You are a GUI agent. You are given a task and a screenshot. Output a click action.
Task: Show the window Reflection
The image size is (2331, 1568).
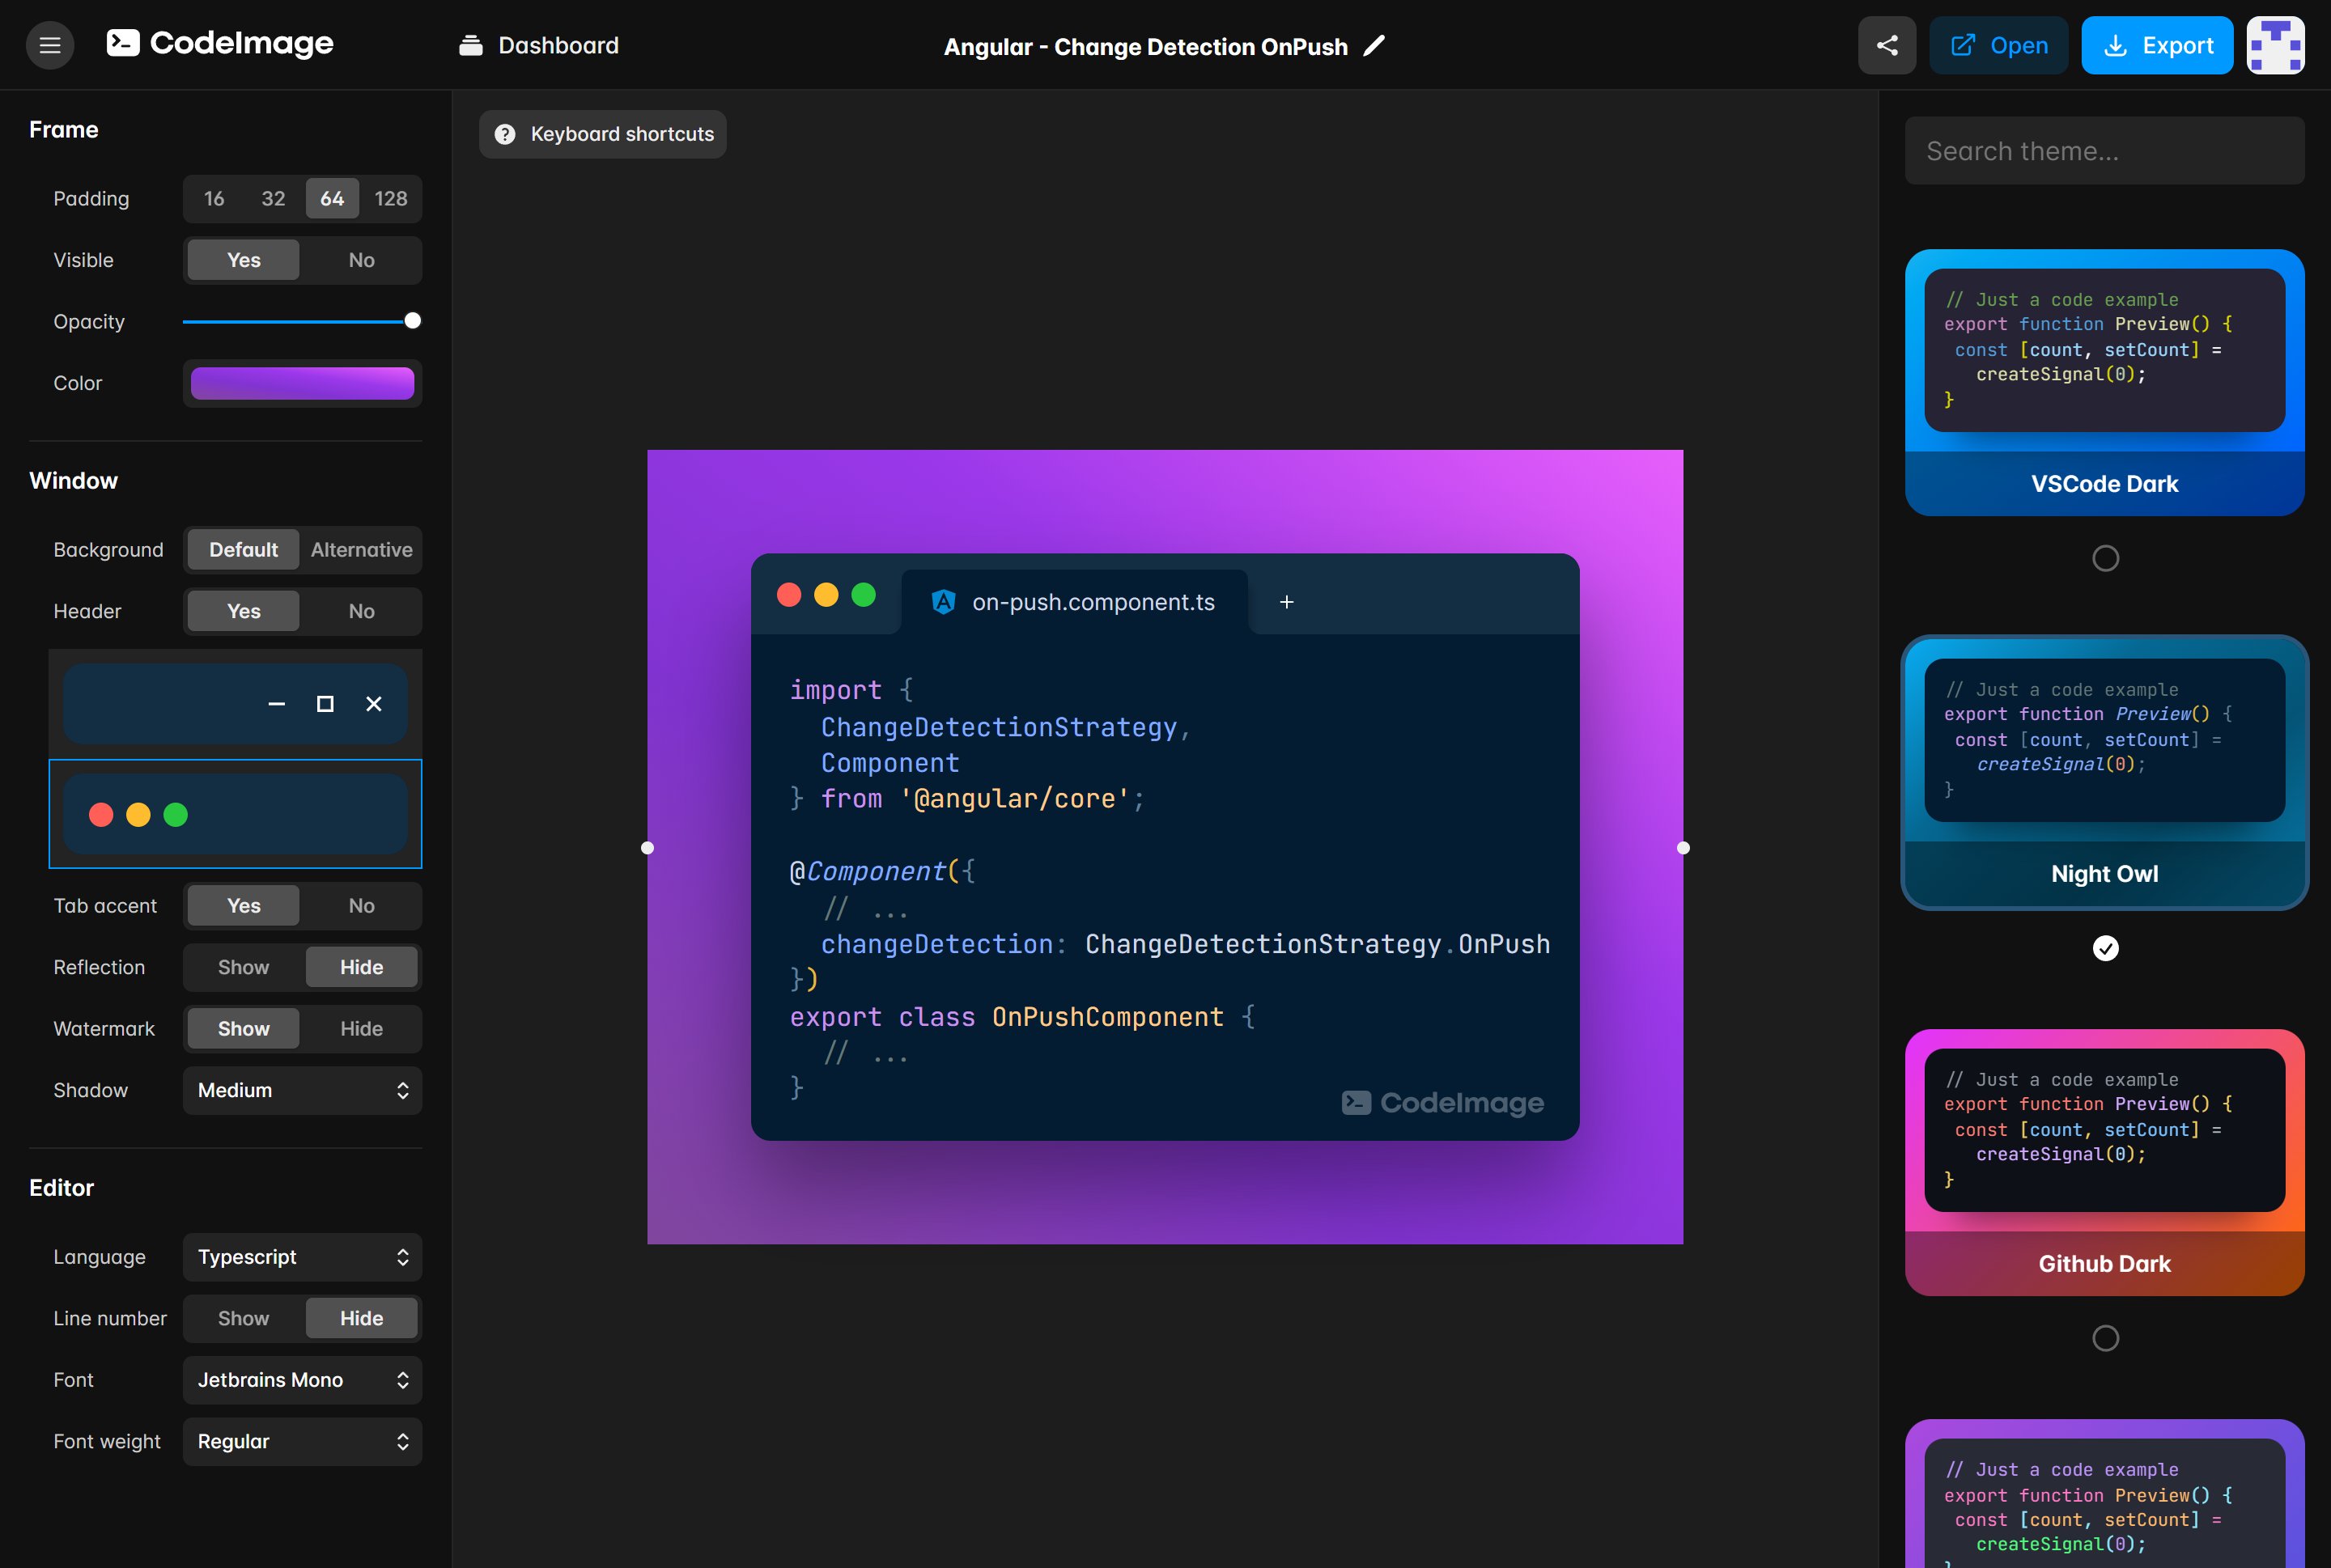[243, 967]
